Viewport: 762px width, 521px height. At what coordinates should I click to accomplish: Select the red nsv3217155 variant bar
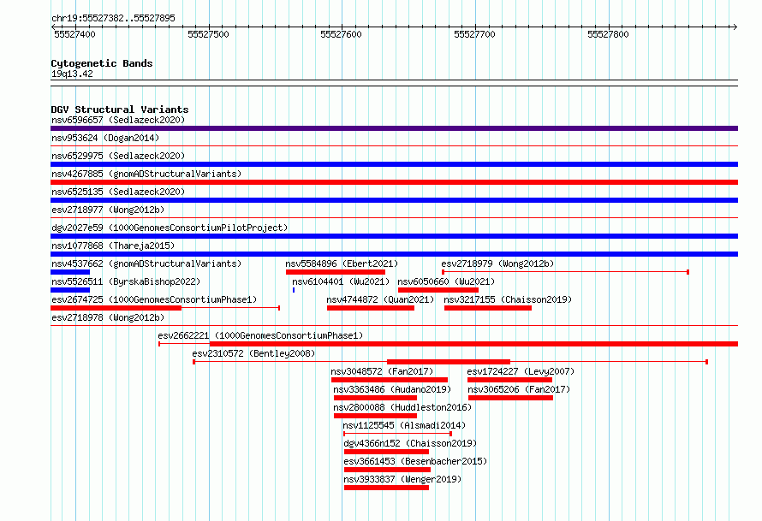(x=488, y=308)
